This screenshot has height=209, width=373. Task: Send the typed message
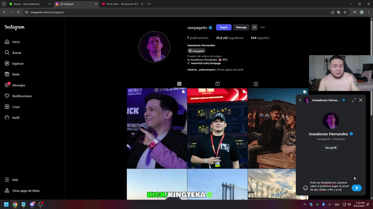pos(356,188)
